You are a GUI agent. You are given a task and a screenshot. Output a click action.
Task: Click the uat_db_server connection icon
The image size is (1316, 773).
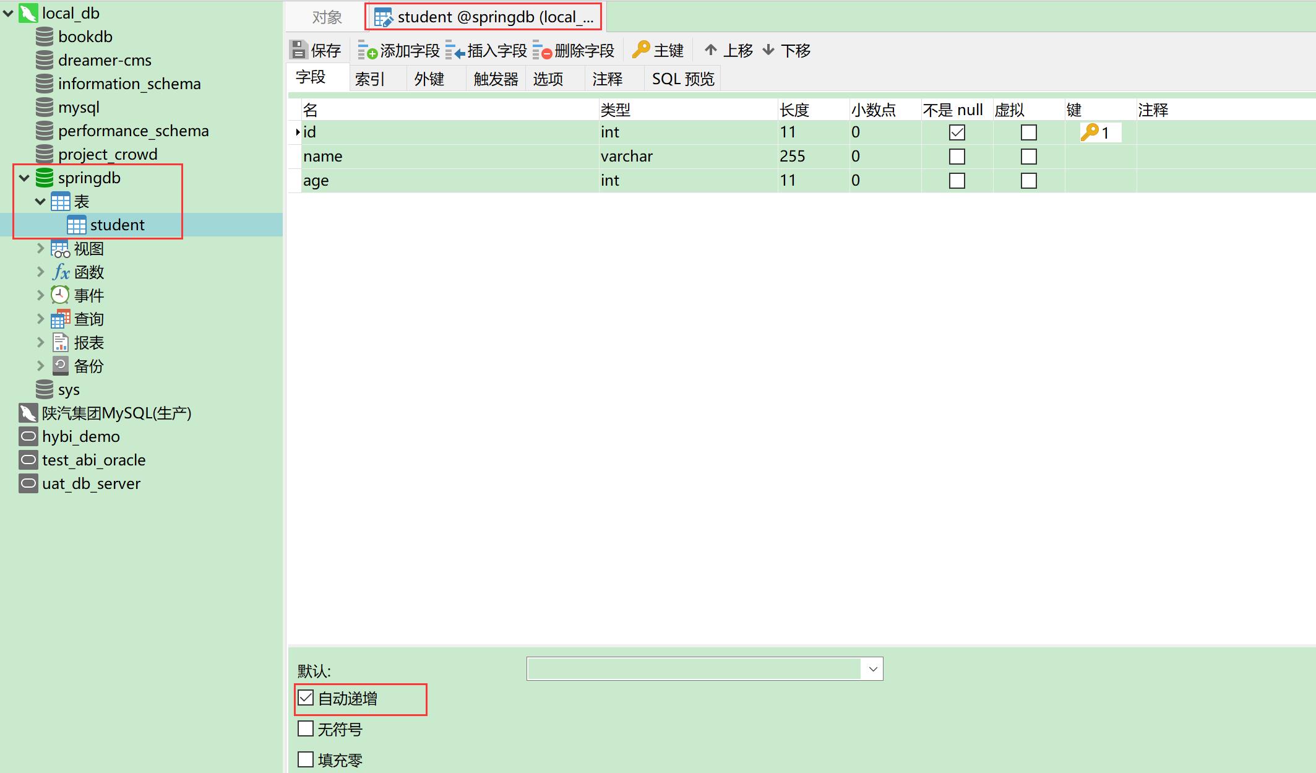[x=28, y=483]
